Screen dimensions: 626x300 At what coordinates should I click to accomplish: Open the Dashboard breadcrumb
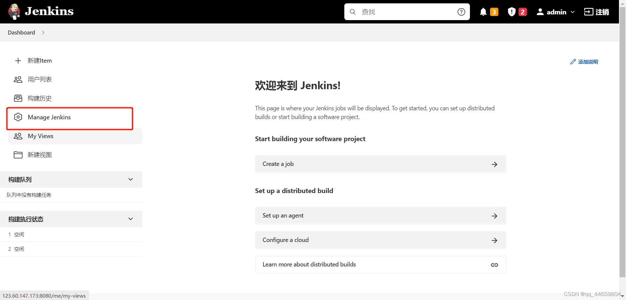click(x=21, y=33)
